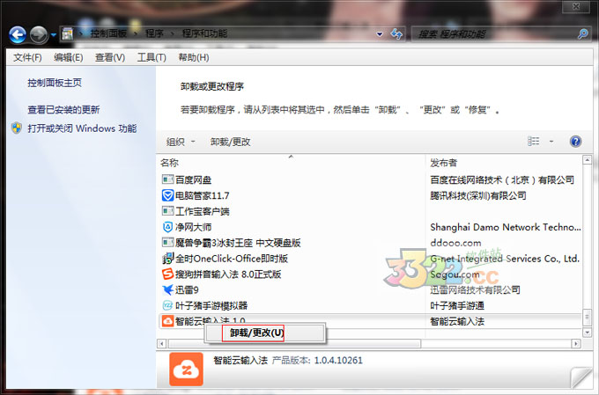The width and height of the screenshot is (599, 395).
Task: Choose 卸载/更改(U) in context menu
Action: (264, 333)
